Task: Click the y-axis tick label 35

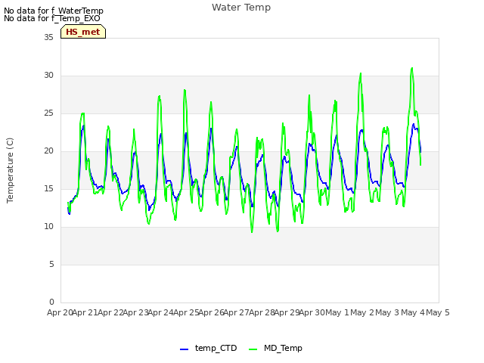Action: [x=48, y=37]
